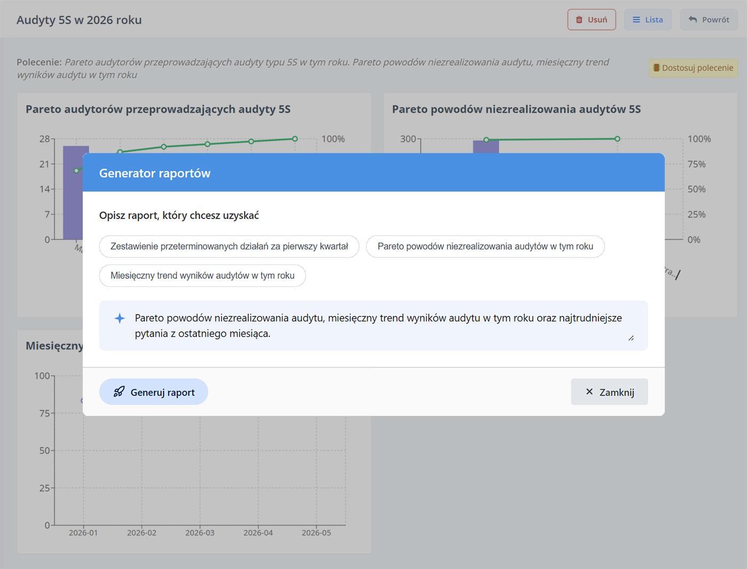Click the blue sparkle icon in the prompt box

pos(120,318)
